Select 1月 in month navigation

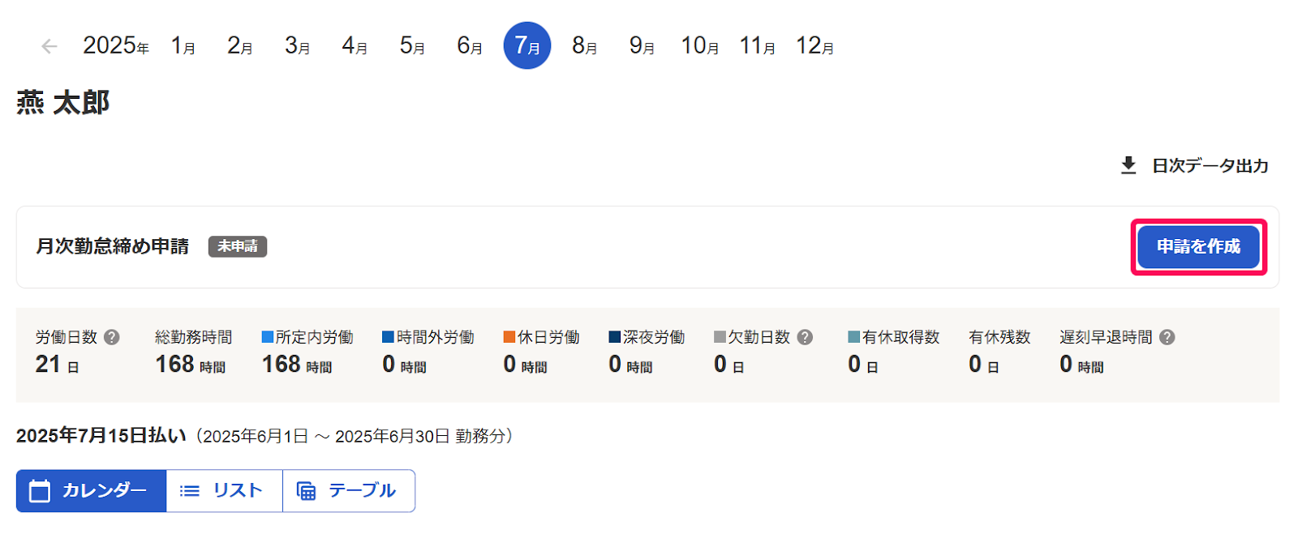point(183,46)
